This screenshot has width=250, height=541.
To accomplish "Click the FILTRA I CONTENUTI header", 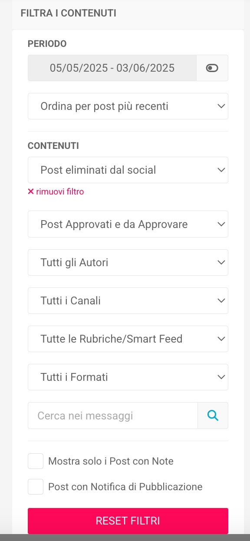I will click(68, 13).
